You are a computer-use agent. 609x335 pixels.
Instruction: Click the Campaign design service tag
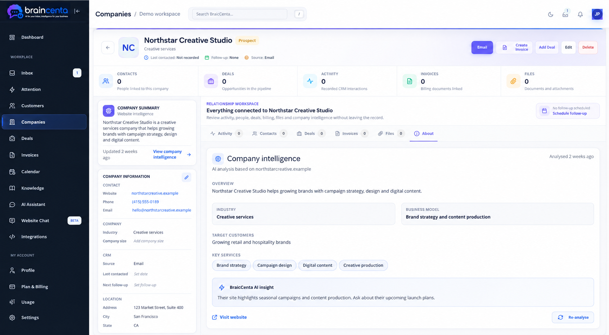point(275,265)
